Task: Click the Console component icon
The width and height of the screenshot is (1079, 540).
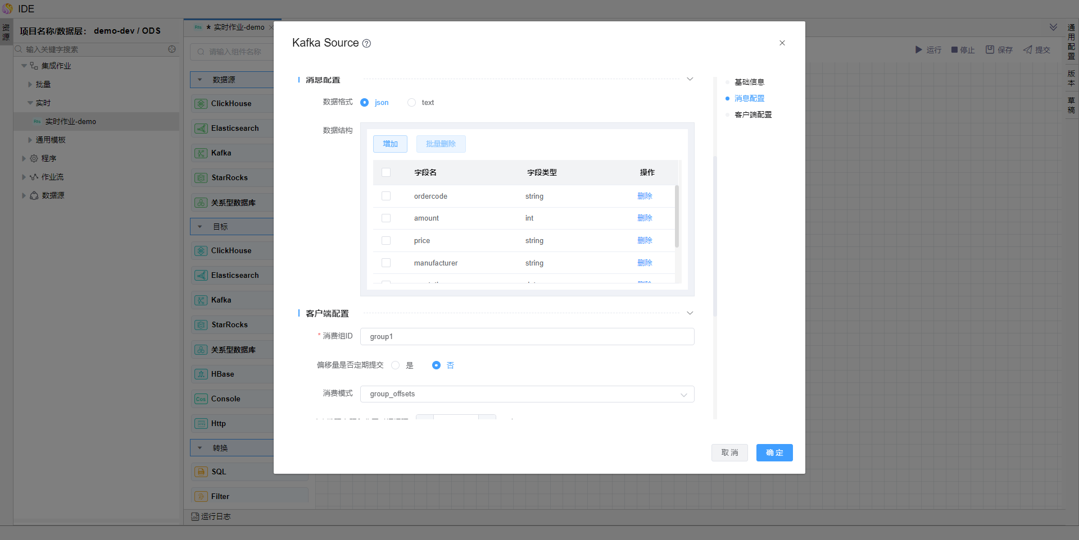Action: point(201,399)
